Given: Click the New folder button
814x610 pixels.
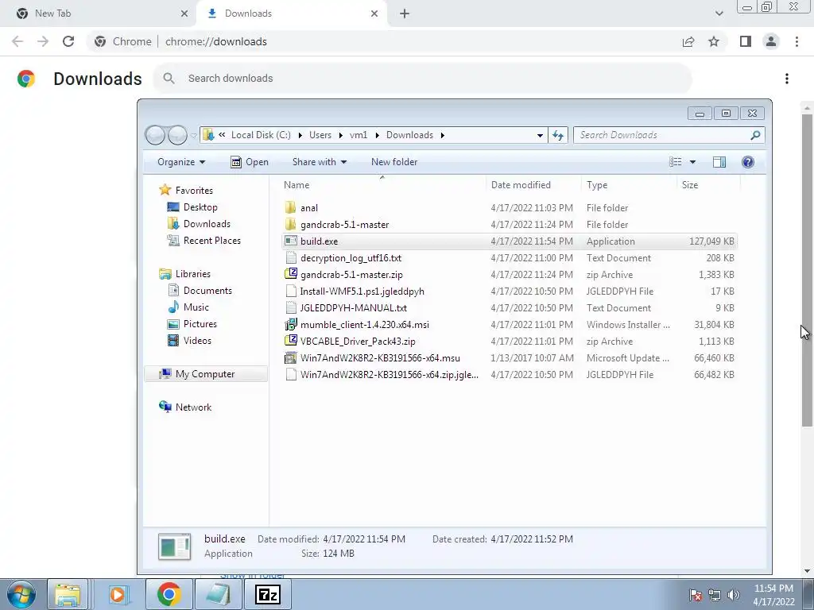Looking at the screenshot, I should tap(394, 162).
